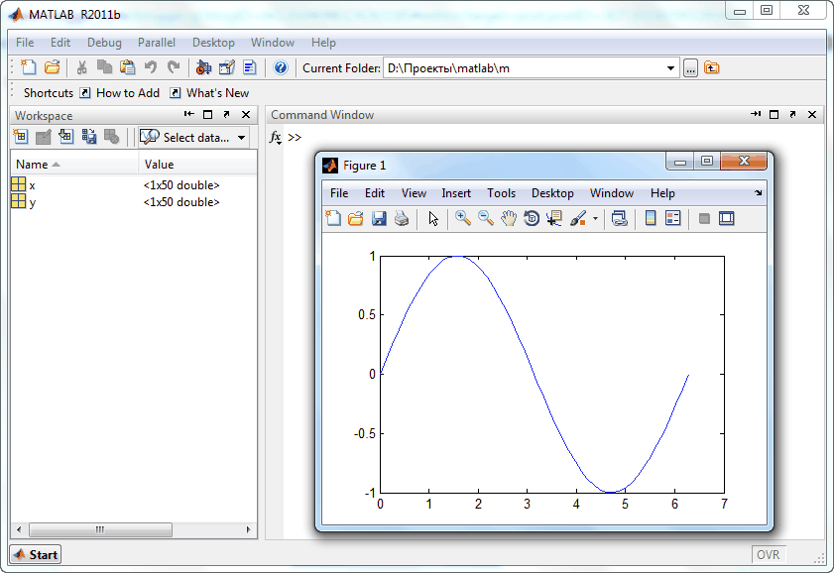
Task: Toggle Brush data tool in Figure 1
Action: [x=577, y=218]
